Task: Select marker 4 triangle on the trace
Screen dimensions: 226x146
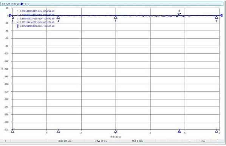Action: click(58, 17)
